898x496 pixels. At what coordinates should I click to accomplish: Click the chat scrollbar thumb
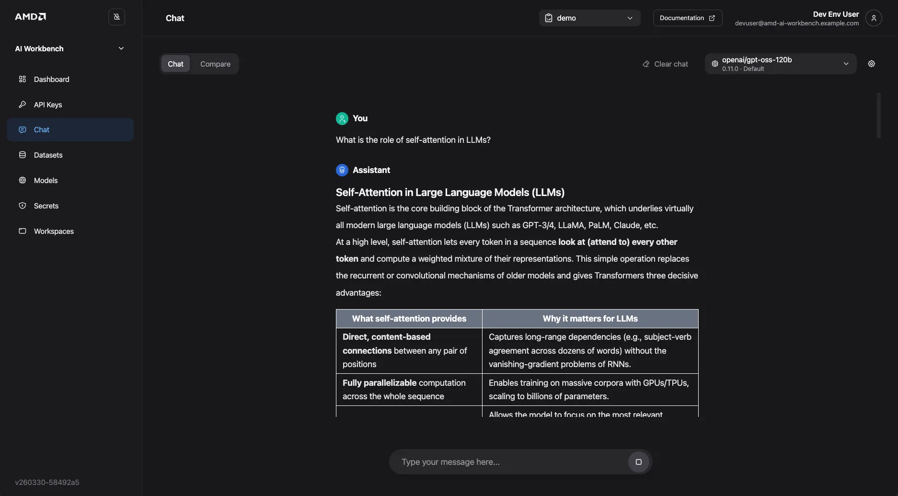(x=878, y=115)
